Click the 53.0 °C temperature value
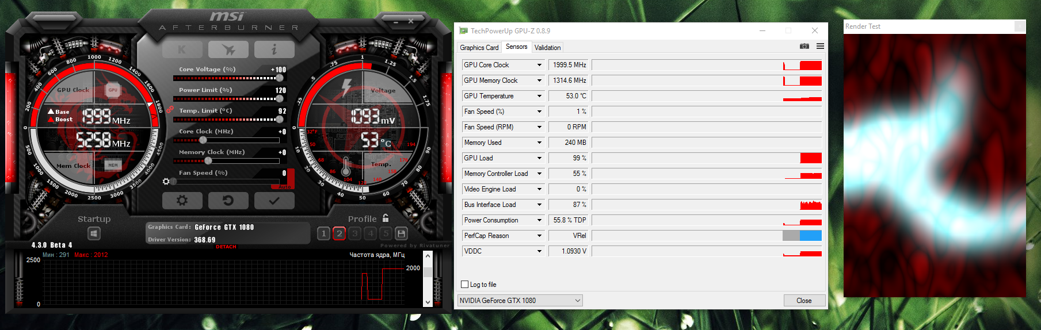The height and width of the screenshot is (330, 1041). (569, 96)
